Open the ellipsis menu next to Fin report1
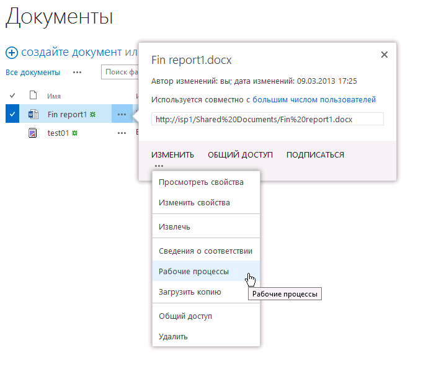Viewport: 421px width, 379px height. click(x=122, y=114)
